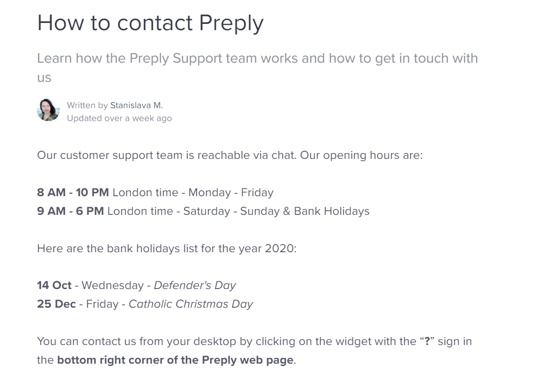
Task: Click the bank holidays list for 2020 line
Action: [166, 249]
